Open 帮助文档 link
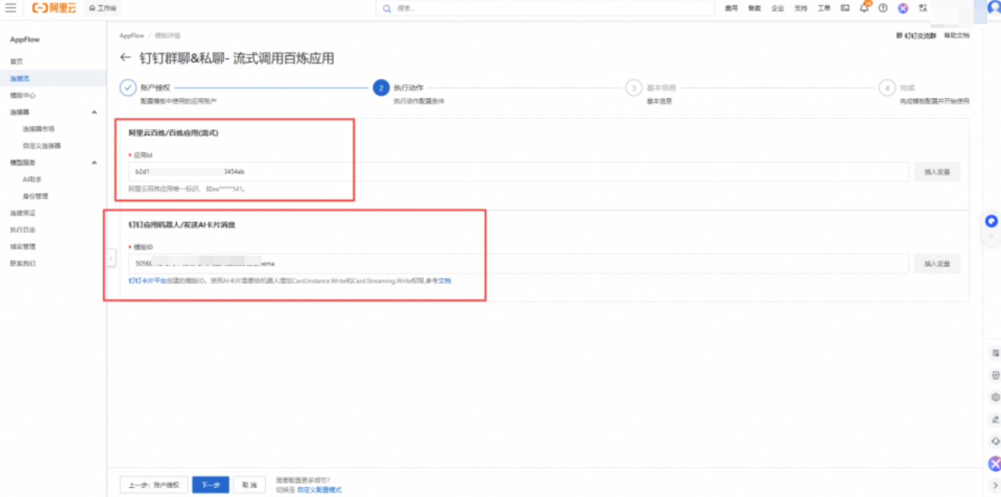Viewport: 1001px width, 497px height. tap(956, 36)
